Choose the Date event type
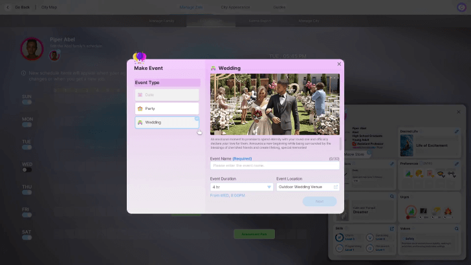The width and height of the screenshot is (471, 265). coord(167,95)
